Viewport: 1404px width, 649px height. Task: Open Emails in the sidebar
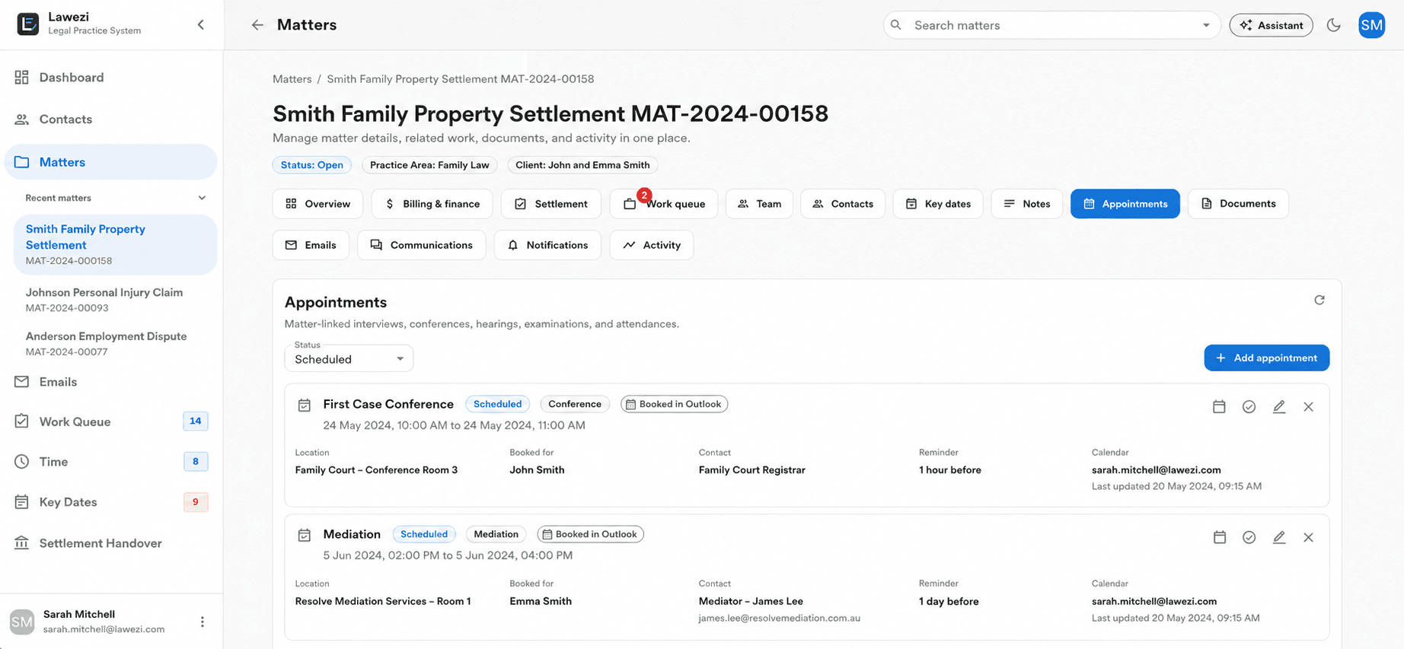pos(111,382)
